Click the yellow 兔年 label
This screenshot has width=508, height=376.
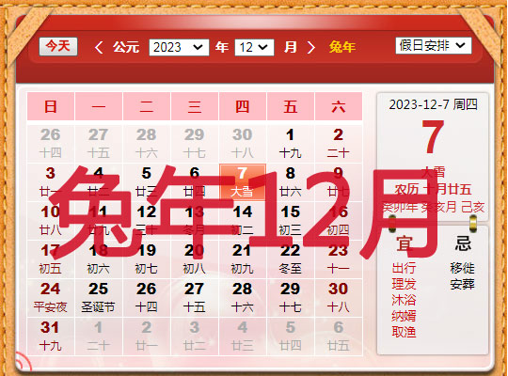[342, 47]
